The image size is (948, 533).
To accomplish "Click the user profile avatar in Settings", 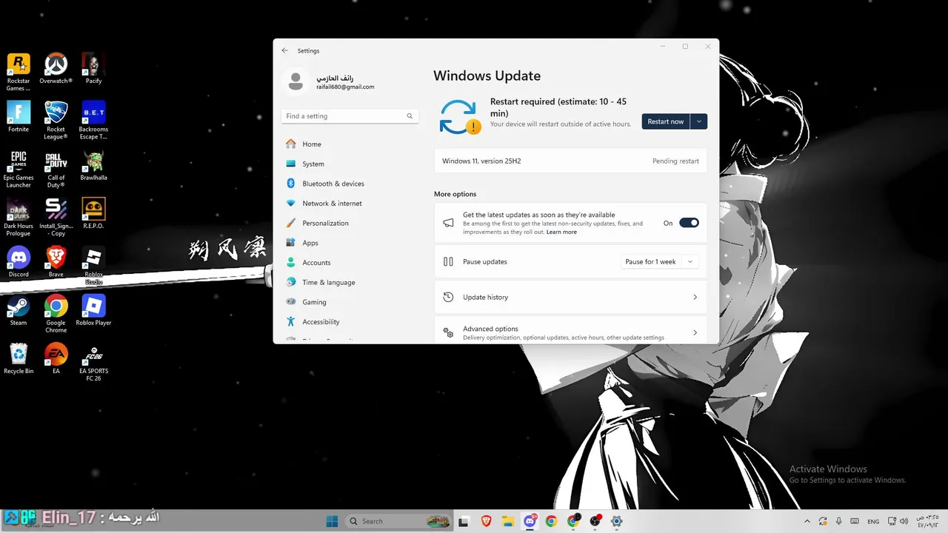I will coord(296,81).
